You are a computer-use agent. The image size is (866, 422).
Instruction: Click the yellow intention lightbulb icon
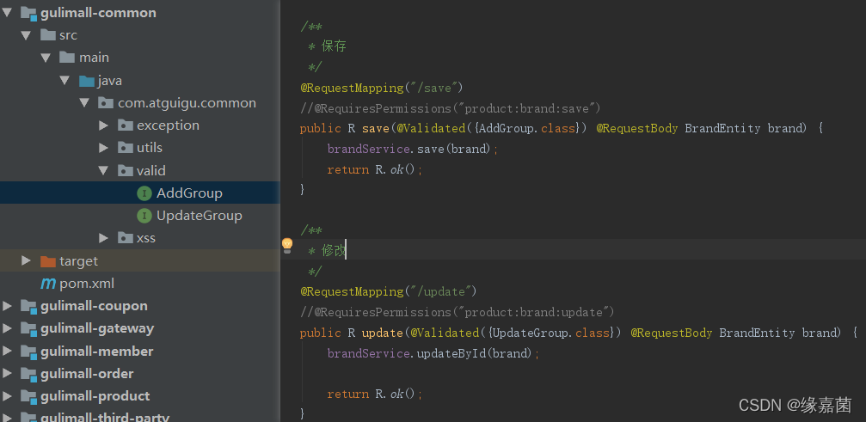[x=287, y=246]
